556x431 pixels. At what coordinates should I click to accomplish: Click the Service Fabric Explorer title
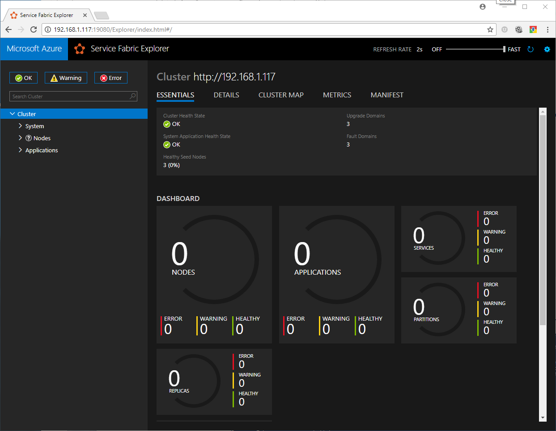130,49
